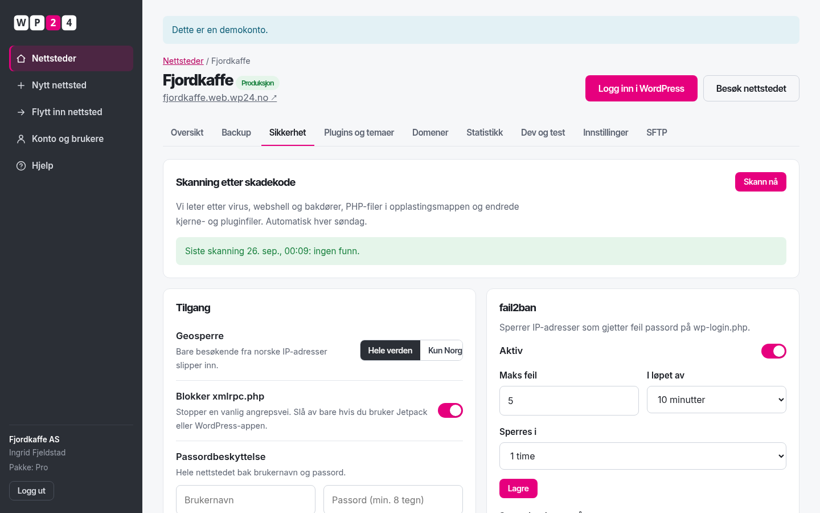The image size is (820, 513).
Task: Go to the SFTP tab
Action: point(657,132)
